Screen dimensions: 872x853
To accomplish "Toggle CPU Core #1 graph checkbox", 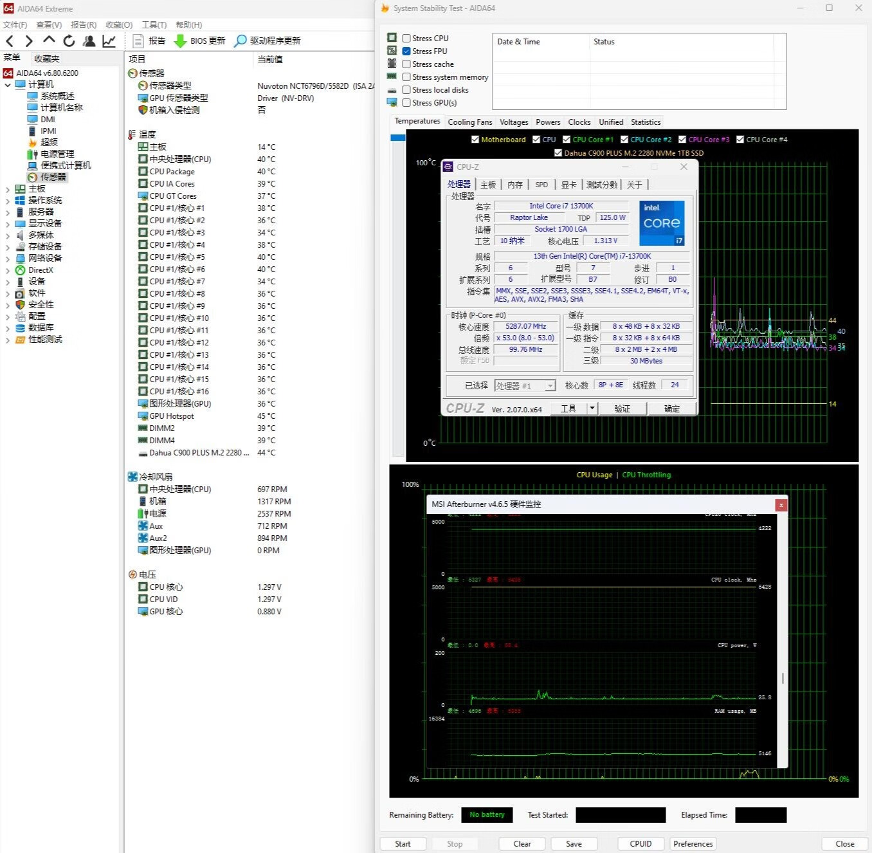I will point(567,140).
